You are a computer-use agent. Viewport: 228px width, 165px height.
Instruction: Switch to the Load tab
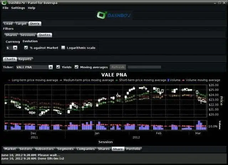tap(8, 23)
